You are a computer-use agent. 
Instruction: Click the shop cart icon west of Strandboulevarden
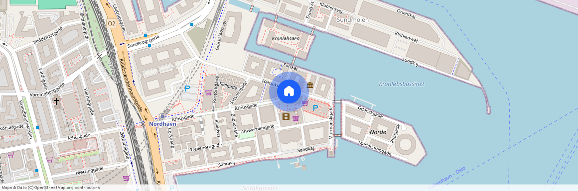[10, 155]
